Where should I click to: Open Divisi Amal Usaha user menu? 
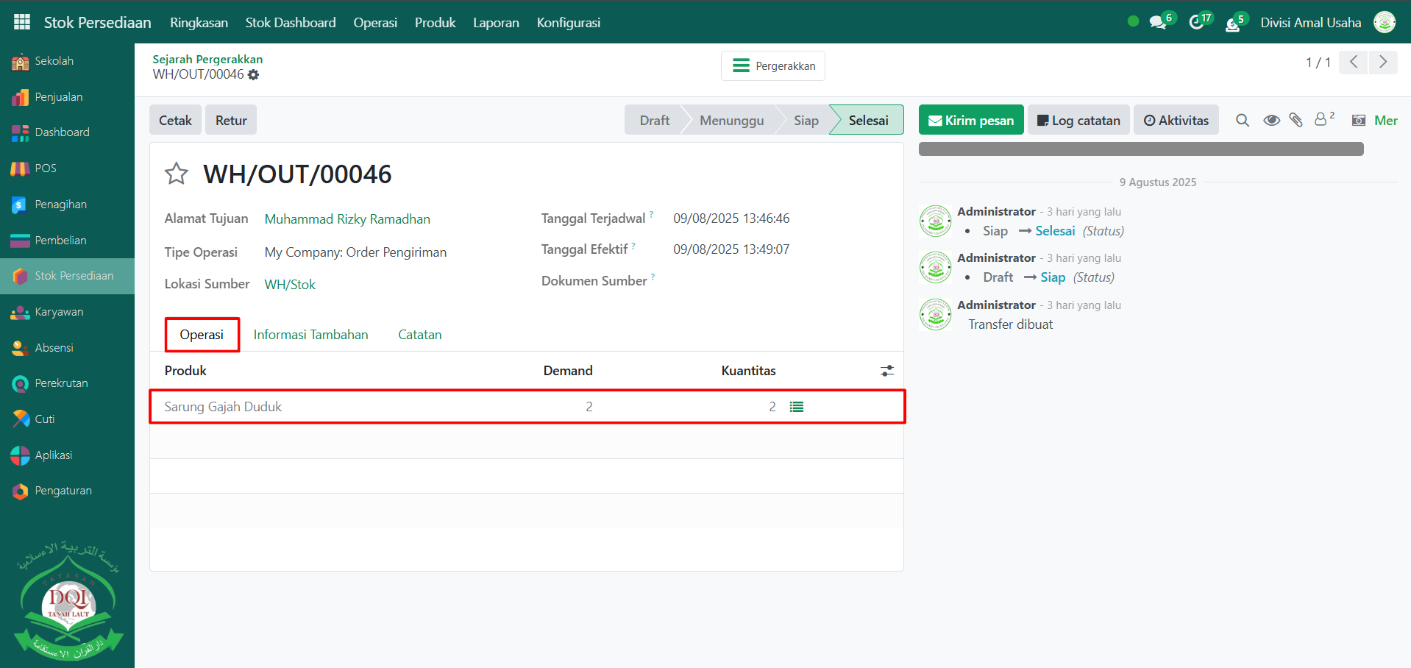[x=1310, y=22]
